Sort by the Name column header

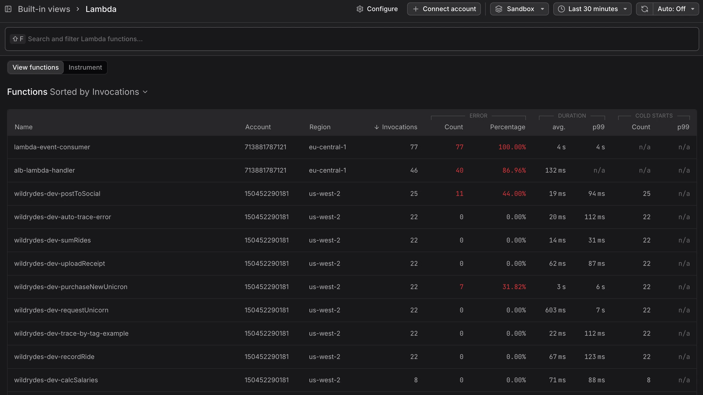(23, 127)
